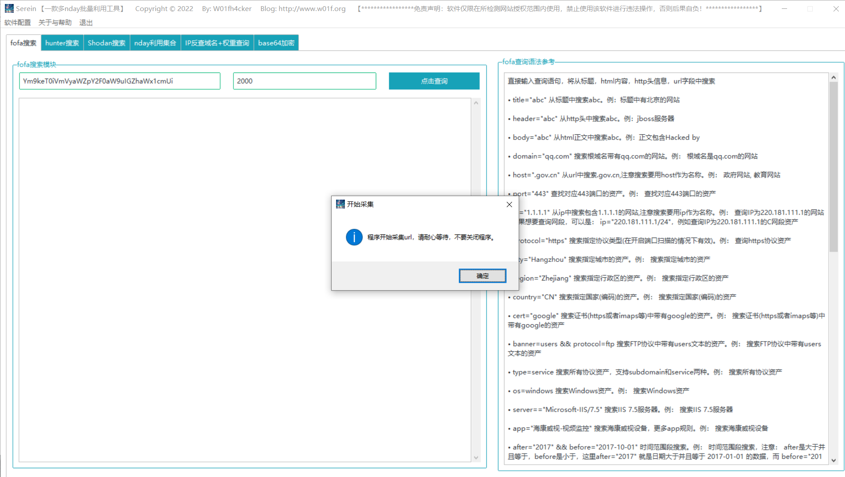845x477 pixels.
Task: Click the dialog message about 采集url
Action: tap(432, 237)
